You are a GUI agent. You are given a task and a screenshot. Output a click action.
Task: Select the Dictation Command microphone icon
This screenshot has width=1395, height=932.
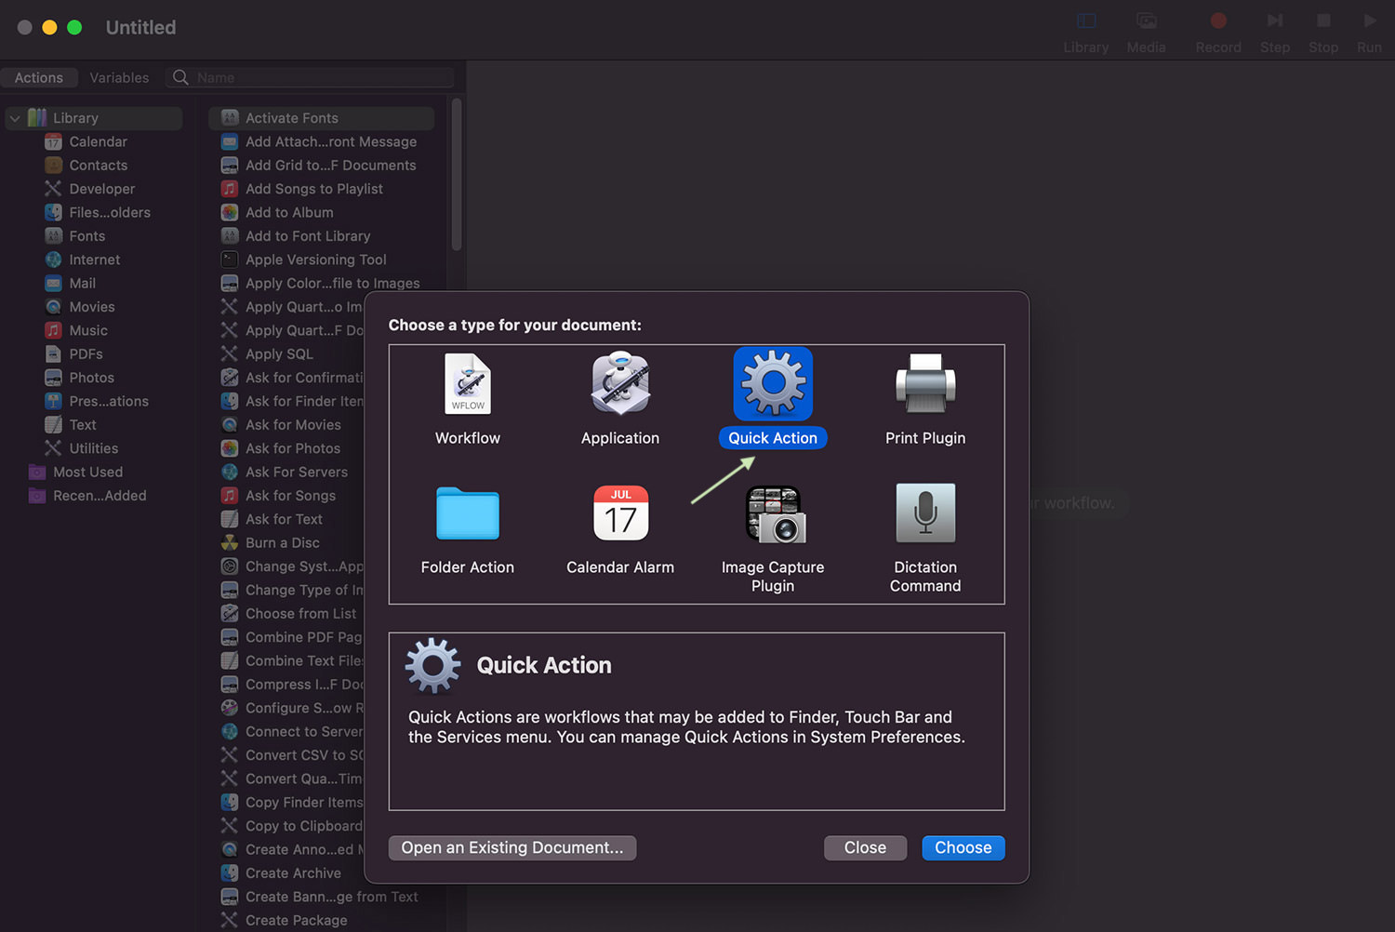tap(925, 513)
